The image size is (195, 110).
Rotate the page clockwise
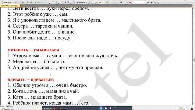(56, 2)
